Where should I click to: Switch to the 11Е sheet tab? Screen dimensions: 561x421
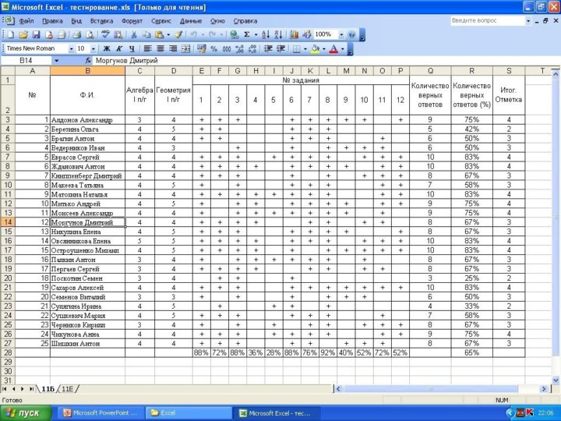[69, 388]
